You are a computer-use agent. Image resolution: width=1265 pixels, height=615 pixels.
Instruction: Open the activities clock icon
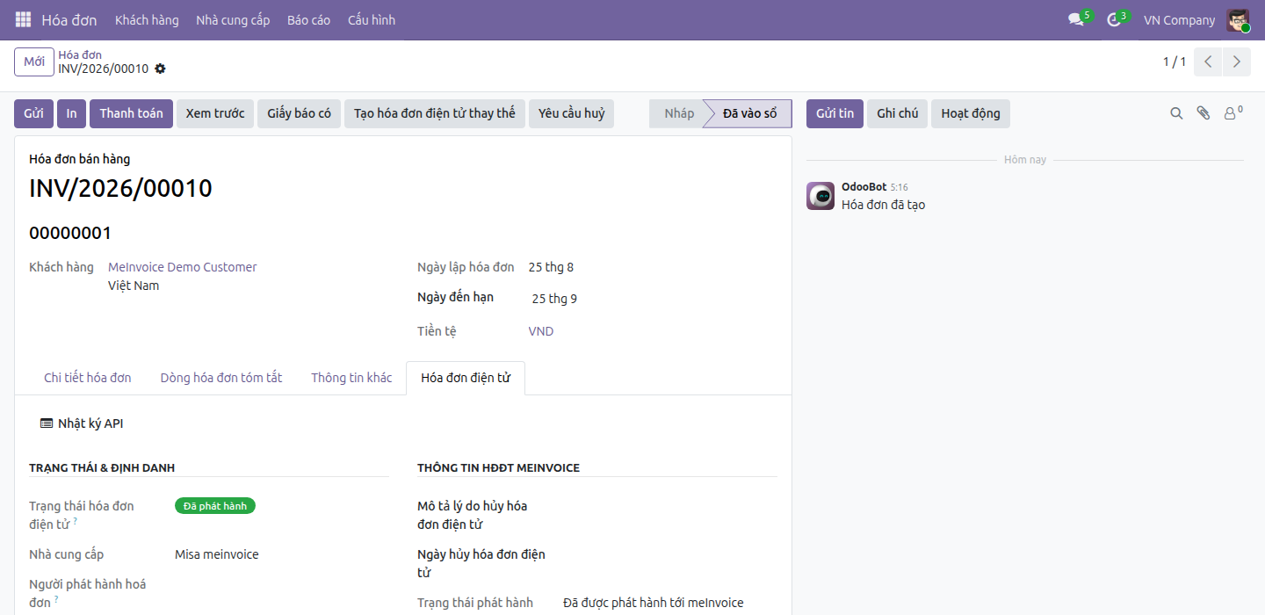click(x=1114, y=19)
